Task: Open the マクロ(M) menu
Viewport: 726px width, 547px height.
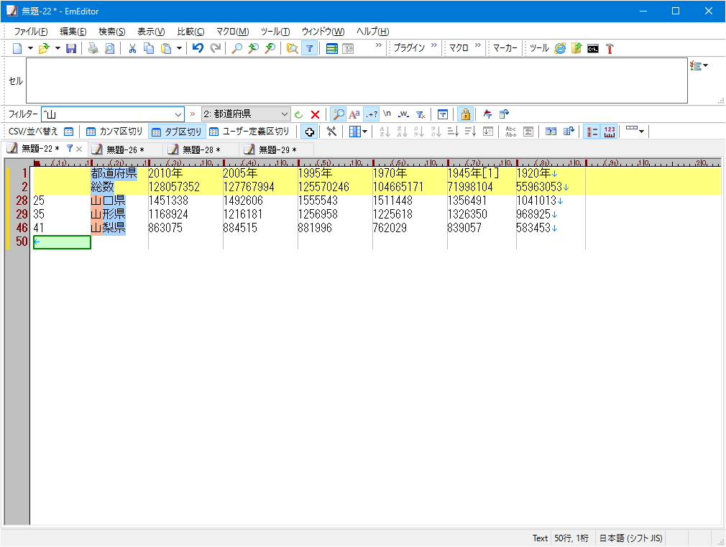Action: (232, 32)
